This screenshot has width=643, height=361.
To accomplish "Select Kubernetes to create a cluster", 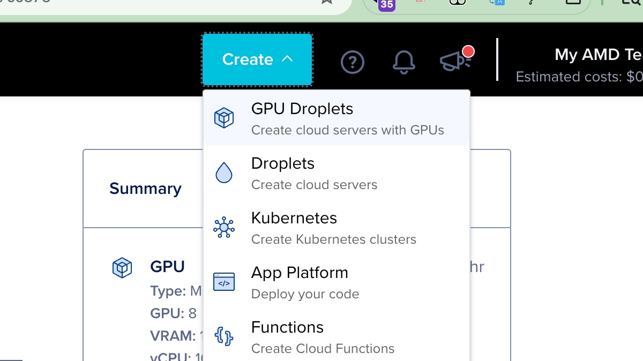I will [294, 218].
